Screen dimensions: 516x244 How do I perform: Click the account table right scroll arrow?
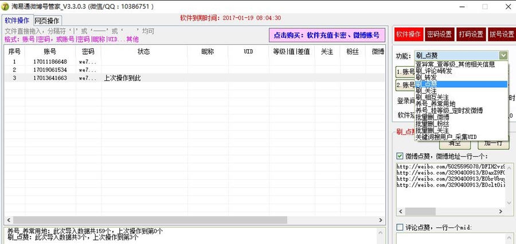(x=381, y=220)
